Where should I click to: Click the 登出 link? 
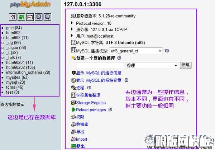(x=80, y=146)
